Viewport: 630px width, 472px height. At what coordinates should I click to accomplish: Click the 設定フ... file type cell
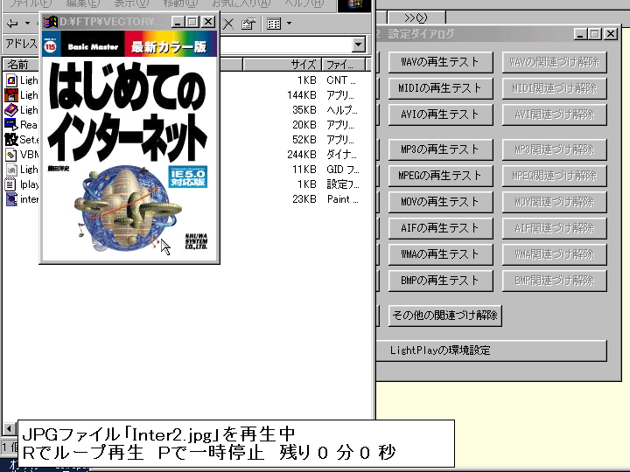pos(343,184)
